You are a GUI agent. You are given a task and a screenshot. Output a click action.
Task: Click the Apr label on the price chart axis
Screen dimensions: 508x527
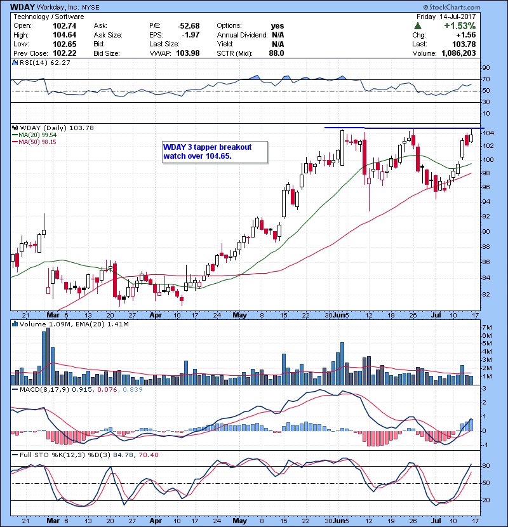tap(156, 316)
